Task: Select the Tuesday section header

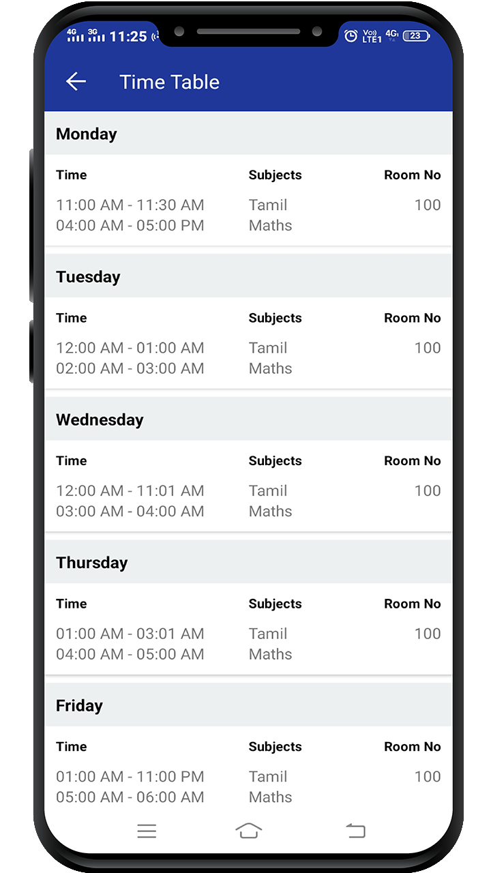Action: point(248,277)
